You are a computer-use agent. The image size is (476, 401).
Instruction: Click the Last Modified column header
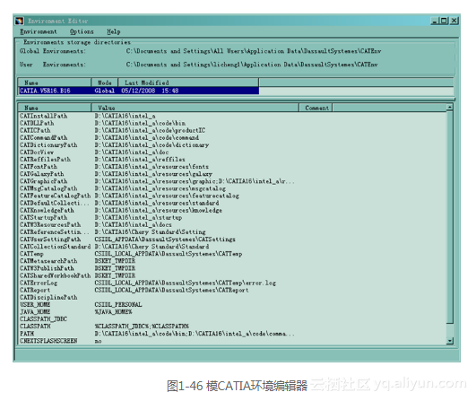tap(188, 83)
